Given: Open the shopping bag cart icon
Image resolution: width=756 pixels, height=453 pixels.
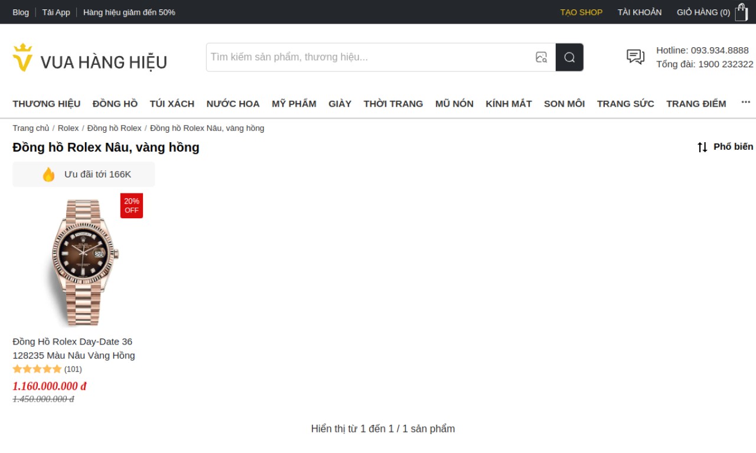Looking at the screenshot, I should 741,12.
